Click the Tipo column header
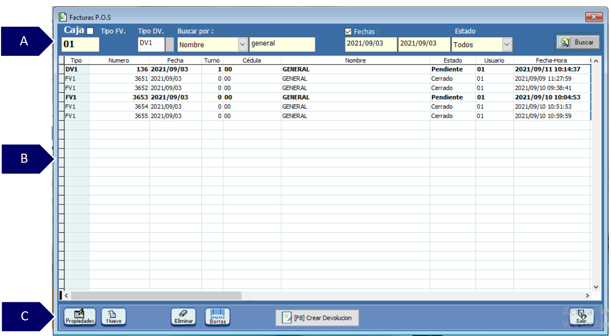The width and height of the screenshot is (611, 336). (77, 60)
